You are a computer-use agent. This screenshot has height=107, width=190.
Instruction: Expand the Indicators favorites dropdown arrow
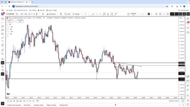58,14
